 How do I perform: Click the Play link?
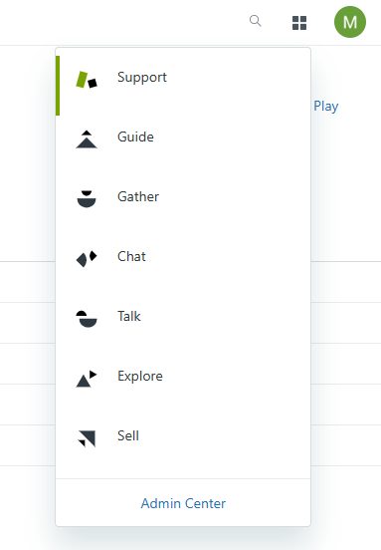(x=326, y=107)
